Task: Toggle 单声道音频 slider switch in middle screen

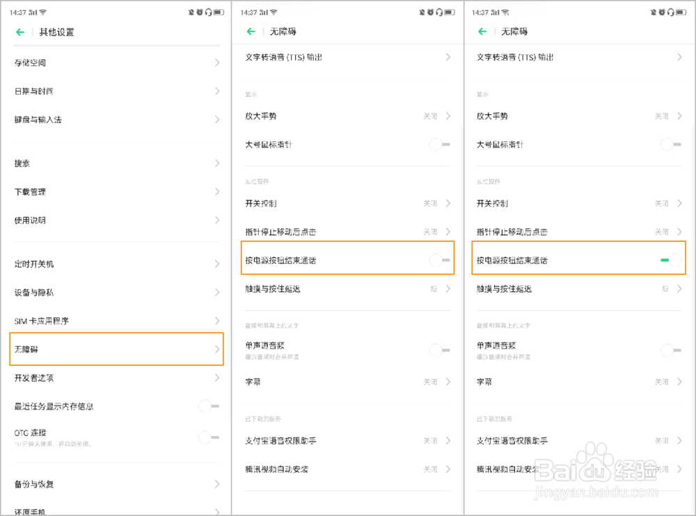Action: 439,350
